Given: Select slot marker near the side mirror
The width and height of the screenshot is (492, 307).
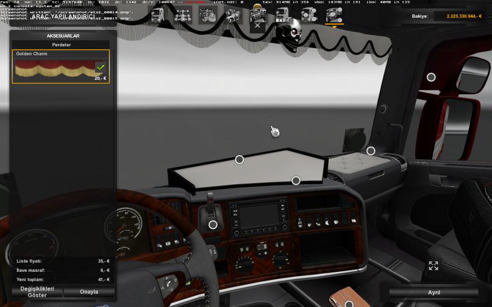Looking at the screenshot, I should pyautogui.click(x=431, y=77).
